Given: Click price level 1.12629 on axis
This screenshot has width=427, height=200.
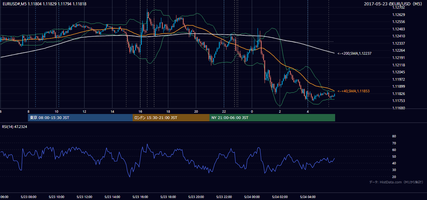Looking at the screenshot, I should (x=399, y=15).
